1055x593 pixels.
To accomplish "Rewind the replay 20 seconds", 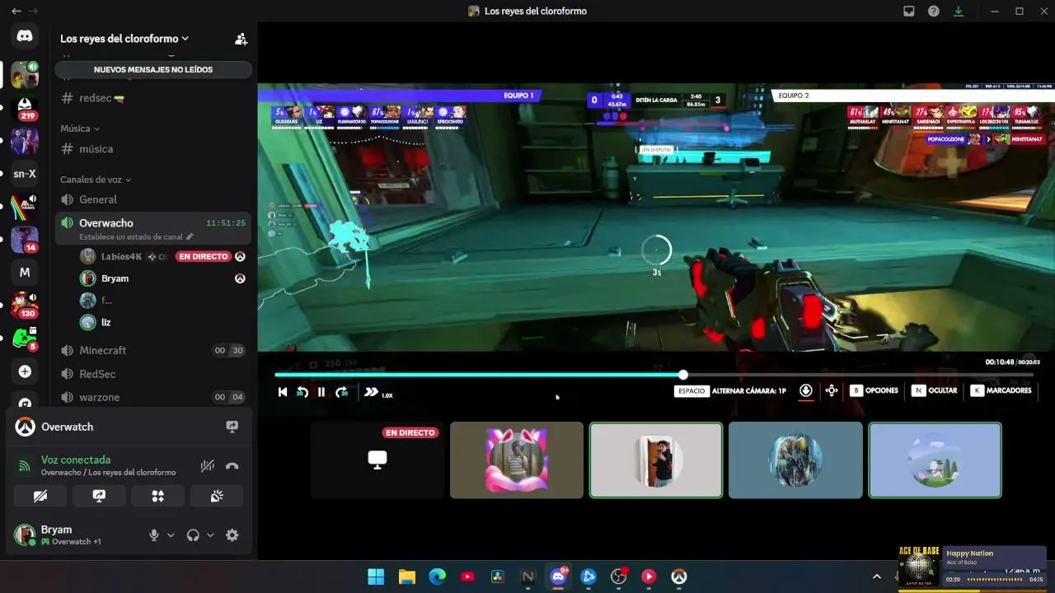I will click(302, 392).
